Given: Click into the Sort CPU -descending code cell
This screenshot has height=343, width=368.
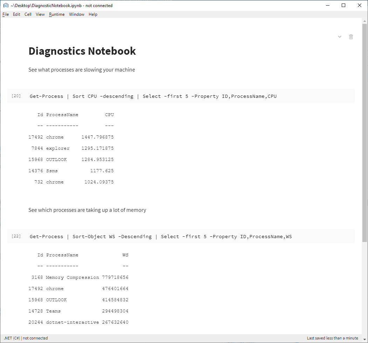Looking at the screenshot, I should point(181,96).
